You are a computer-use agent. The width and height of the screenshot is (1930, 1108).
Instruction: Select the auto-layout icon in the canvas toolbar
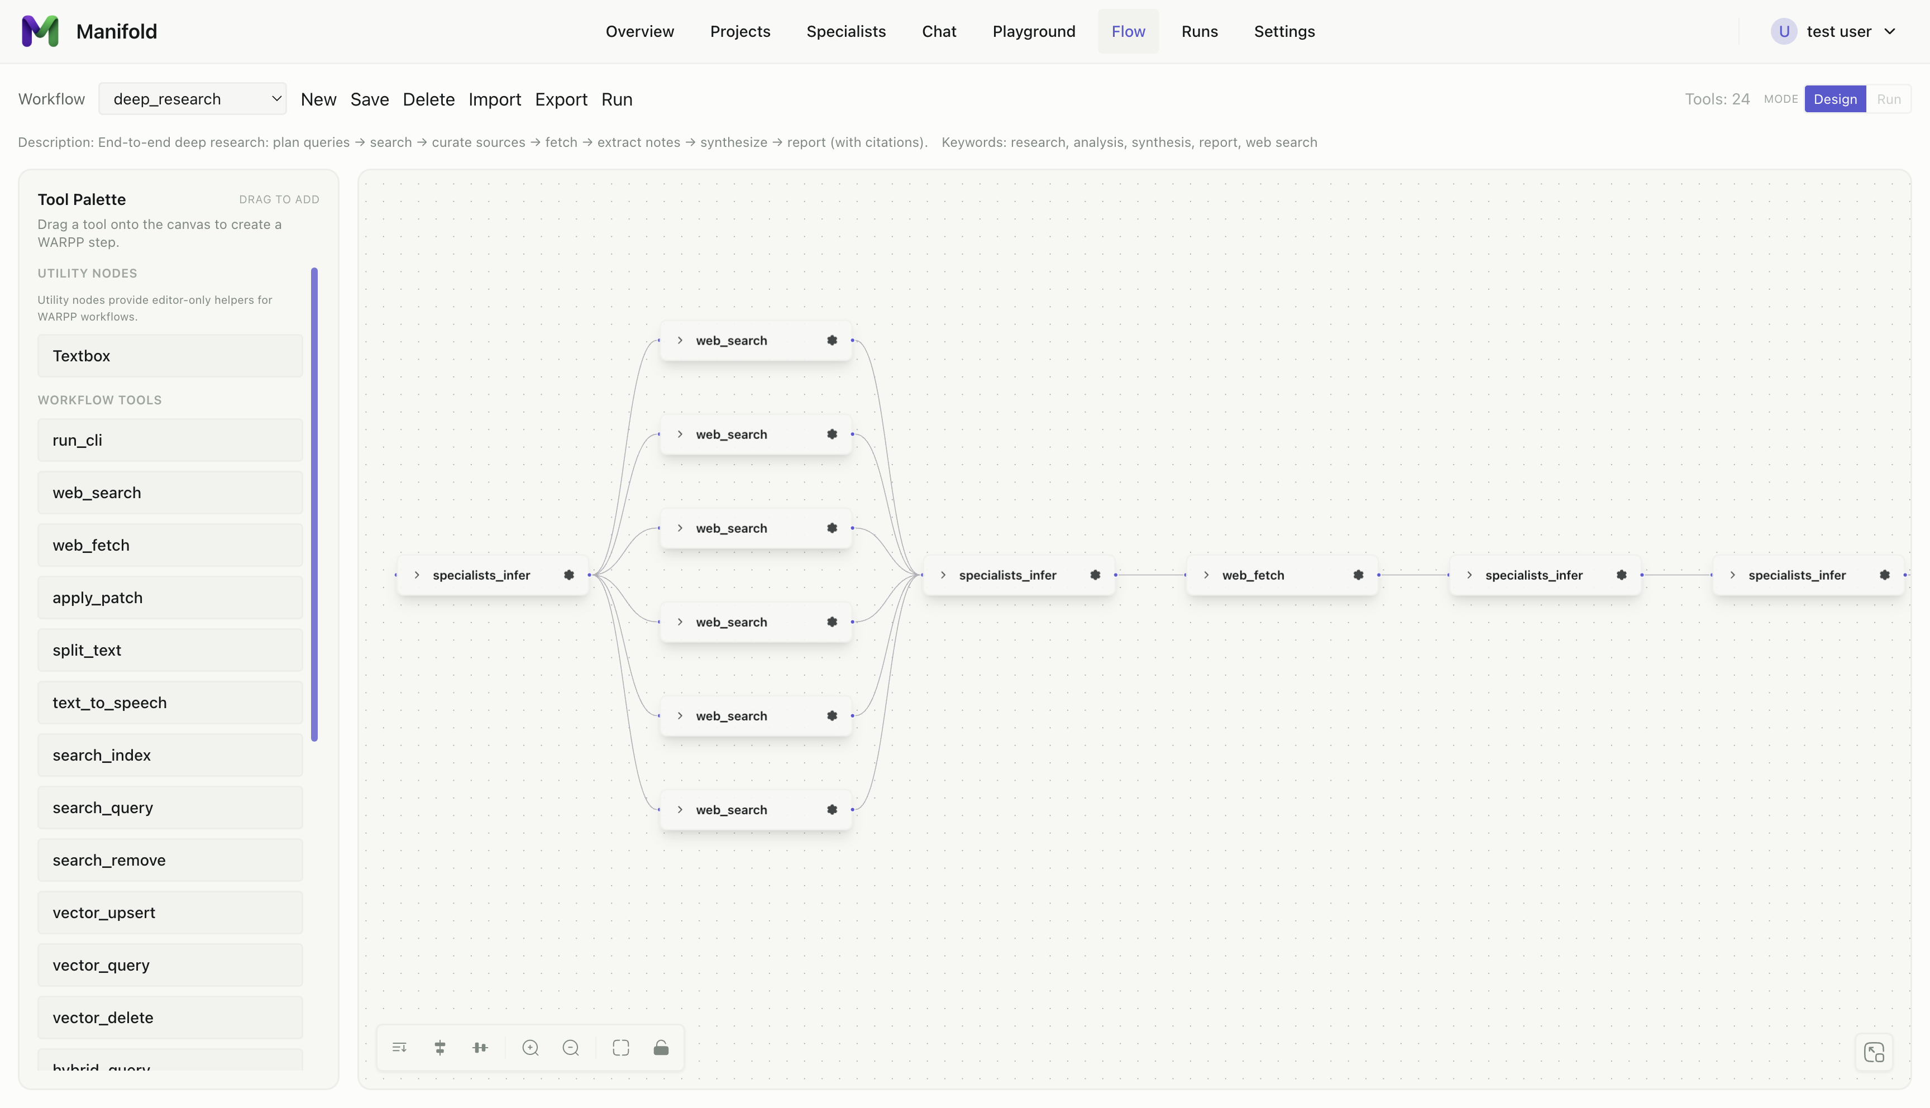399,1047
